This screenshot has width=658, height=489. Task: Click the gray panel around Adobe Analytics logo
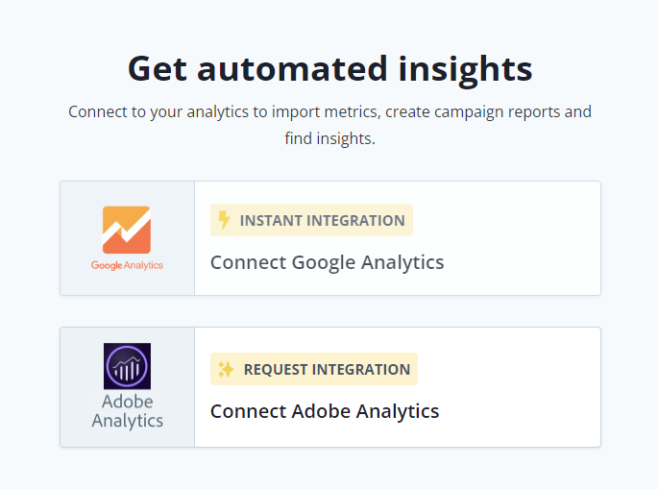coord(127,387)
